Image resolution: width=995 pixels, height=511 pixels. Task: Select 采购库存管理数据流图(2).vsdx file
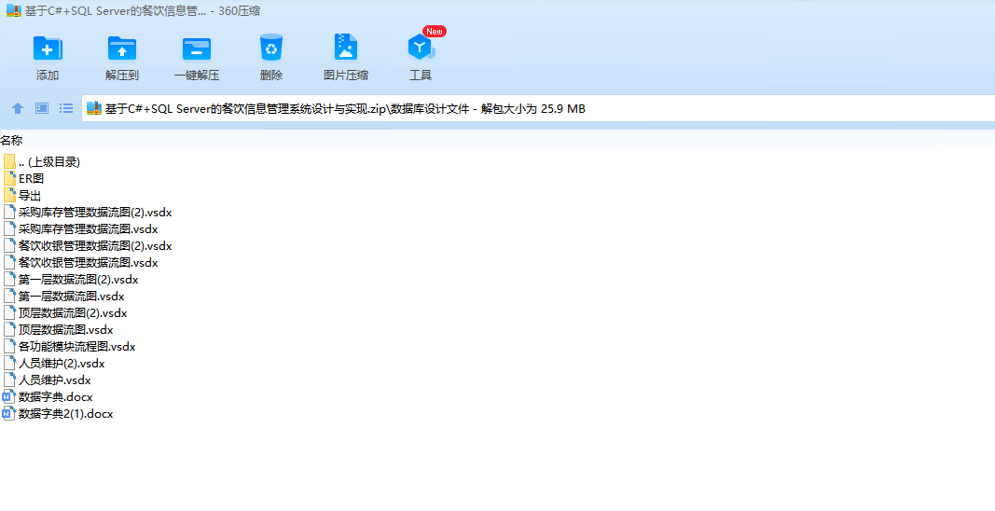88,212
